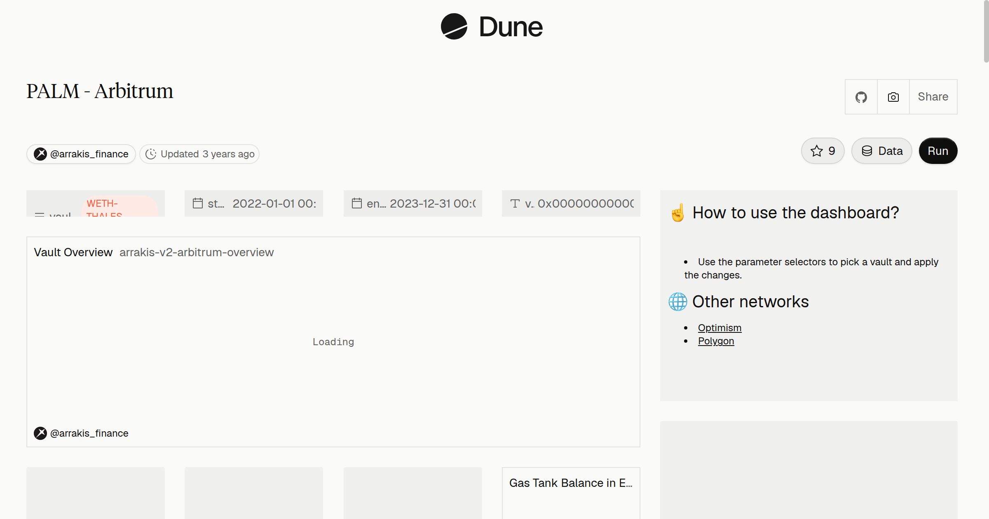
Task: Open the Polygon network link
Action: 716,341
